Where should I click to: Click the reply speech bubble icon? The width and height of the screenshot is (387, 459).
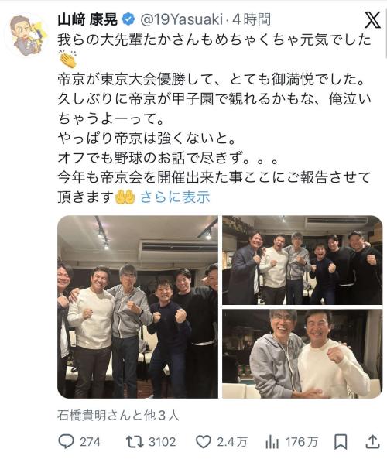pos(67,441)
